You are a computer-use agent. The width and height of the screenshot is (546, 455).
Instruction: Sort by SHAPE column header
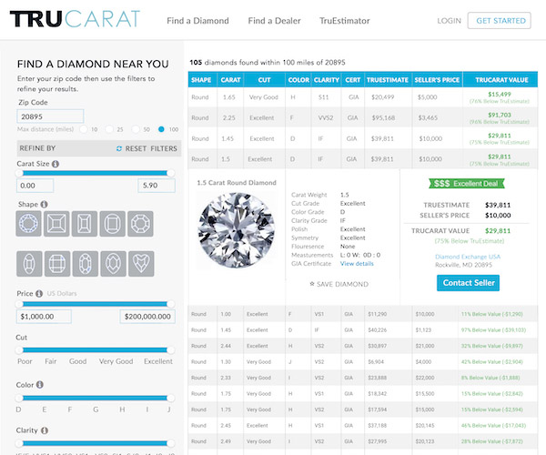coord(201,80)
